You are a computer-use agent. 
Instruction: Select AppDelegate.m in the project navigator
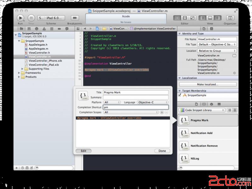coord(38,49)
